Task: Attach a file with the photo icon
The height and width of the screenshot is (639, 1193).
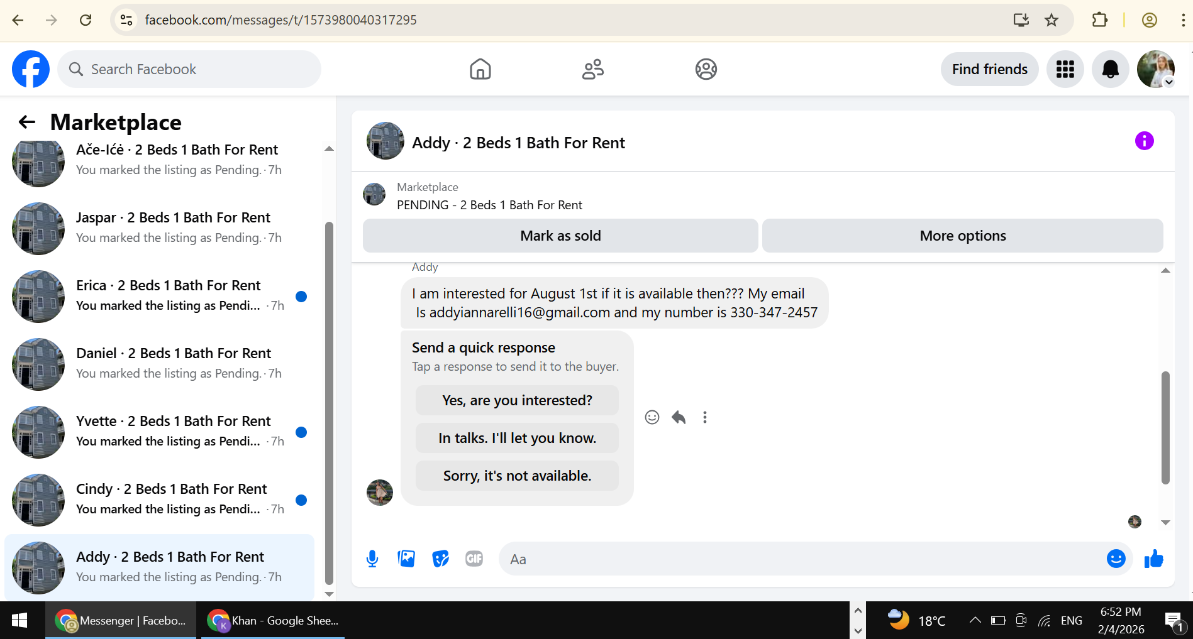Action: point(406,559)
